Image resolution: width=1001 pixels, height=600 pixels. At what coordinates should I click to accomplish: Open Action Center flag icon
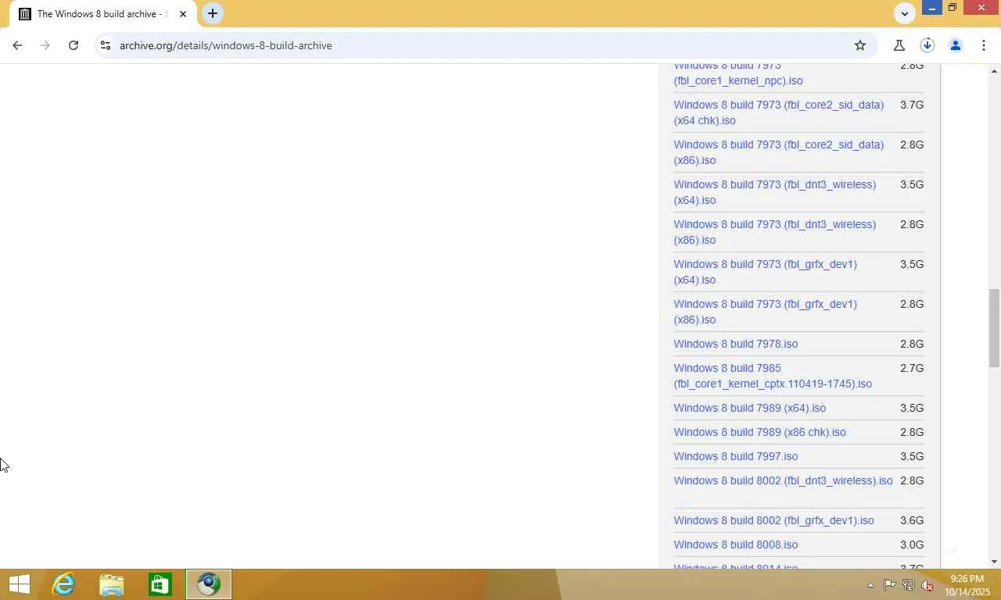tap(890, 585)
